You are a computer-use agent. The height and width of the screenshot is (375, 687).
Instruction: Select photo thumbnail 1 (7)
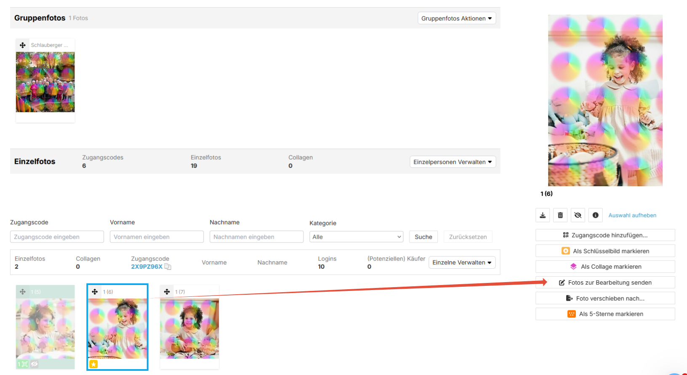pyautogui.click(x=189, y=329)
